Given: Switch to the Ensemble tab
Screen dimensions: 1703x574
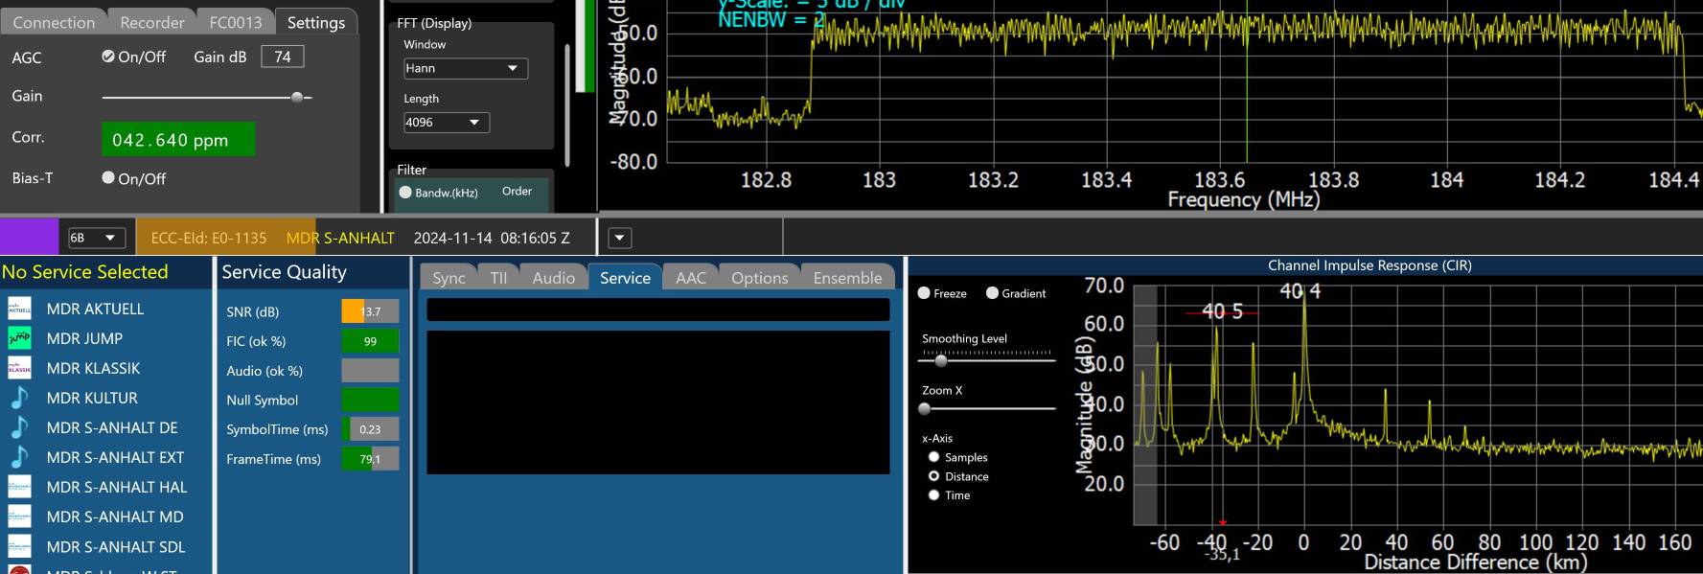Looking at the screenshot, I should click(x=847, y=278).
